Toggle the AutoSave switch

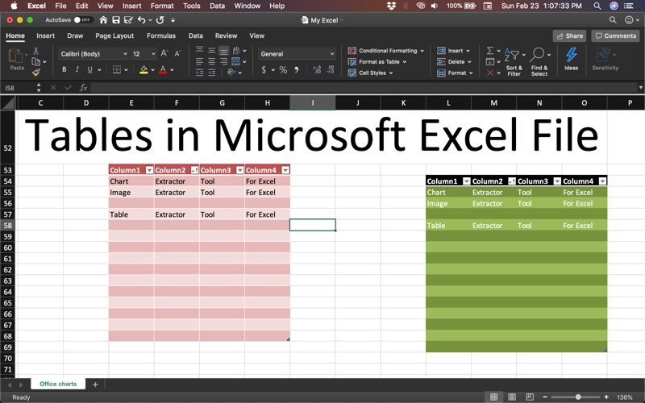(x=82, y=19)
